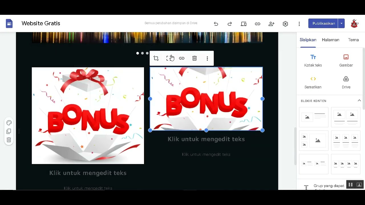Edit heading text under left image
The image size is (365, 205).
[88, 173]
